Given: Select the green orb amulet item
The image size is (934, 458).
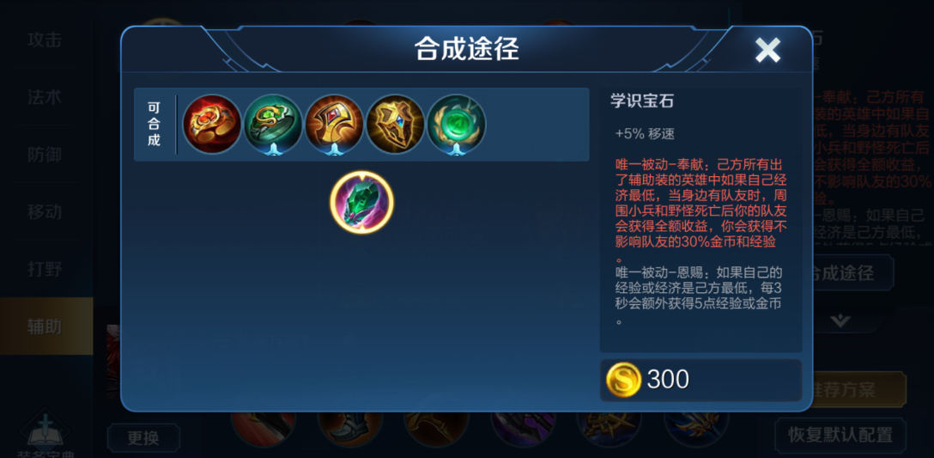Looking at the screenshot, I should point(457,125).
